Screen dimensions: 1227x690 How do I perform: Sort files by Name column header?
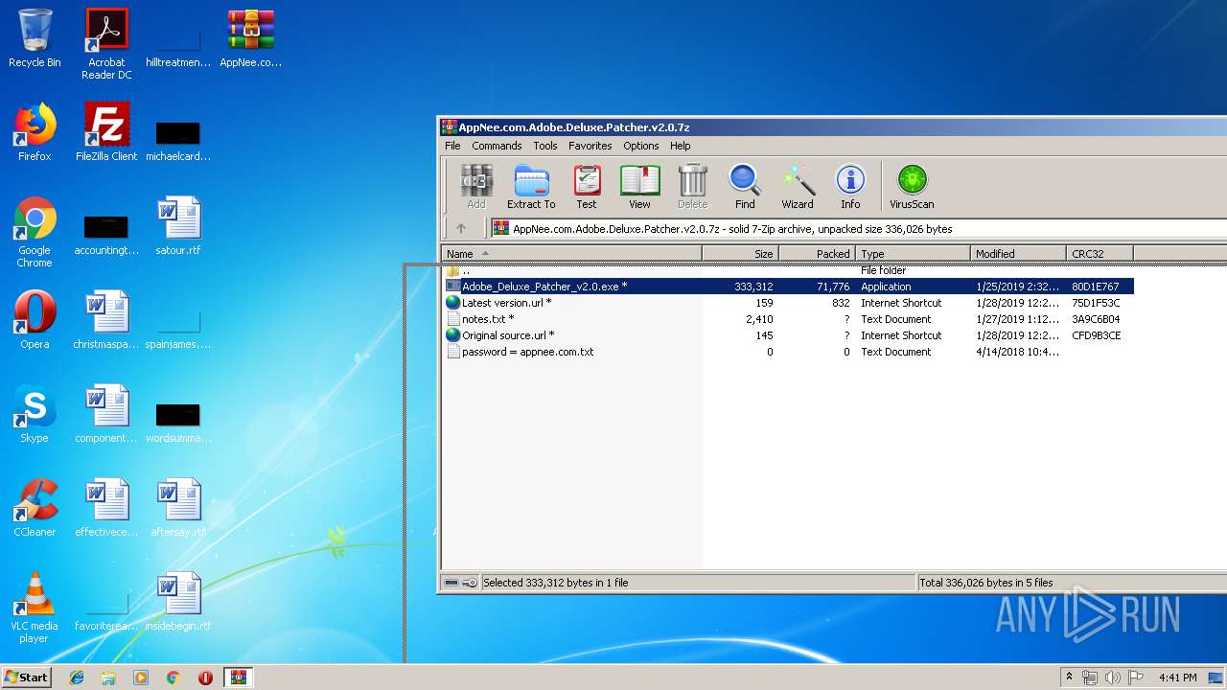click(571, 253)
